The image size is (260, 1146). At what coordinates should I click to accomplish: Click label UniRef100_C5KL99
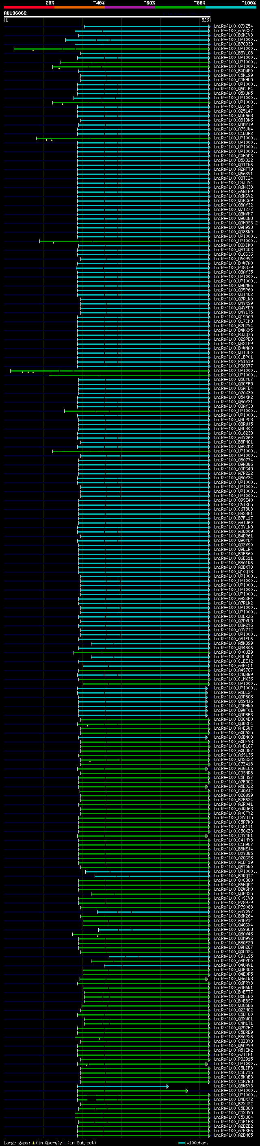(233, 76)
